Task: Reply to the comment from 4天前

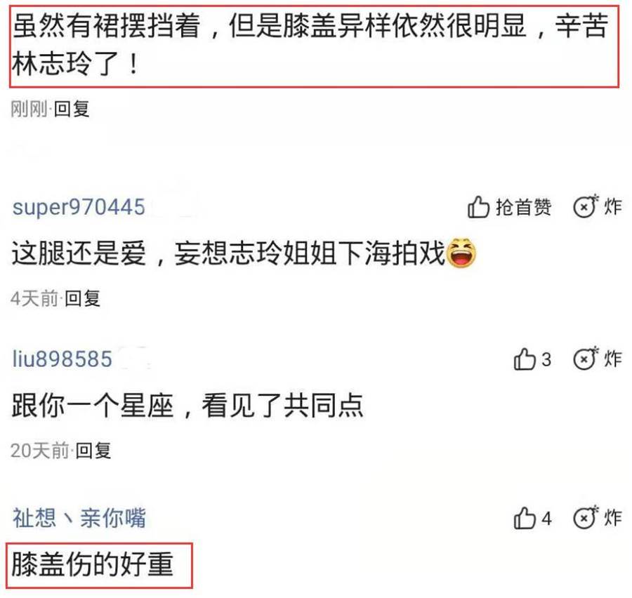Action: 82,298
